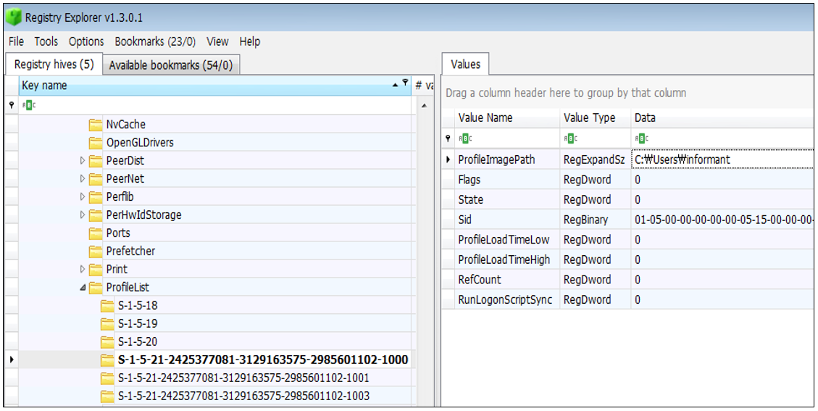Select the State value row
This screenshot has width=818, height=411.
tap(627, 199)
